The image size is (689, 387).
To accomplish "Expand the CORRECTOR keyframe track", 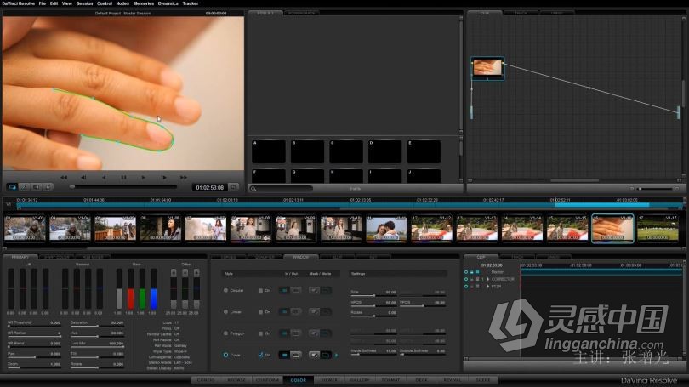I will pos(488,279).
